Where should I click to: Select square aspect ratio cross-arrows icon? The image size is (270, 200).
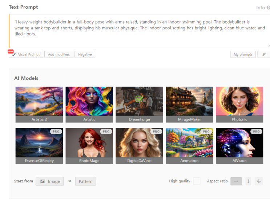tap(259, 181)
